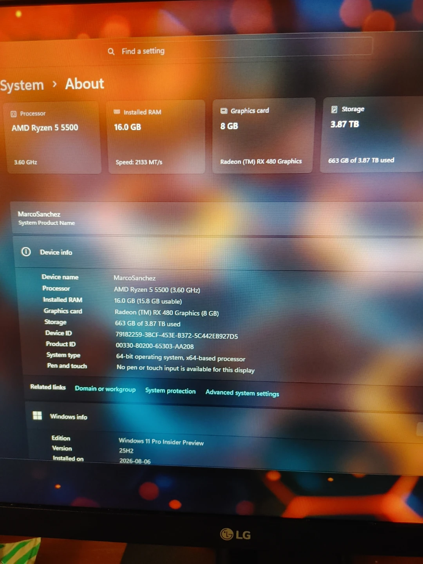Select the 3.60 GHz speed text

click(25, 162)
